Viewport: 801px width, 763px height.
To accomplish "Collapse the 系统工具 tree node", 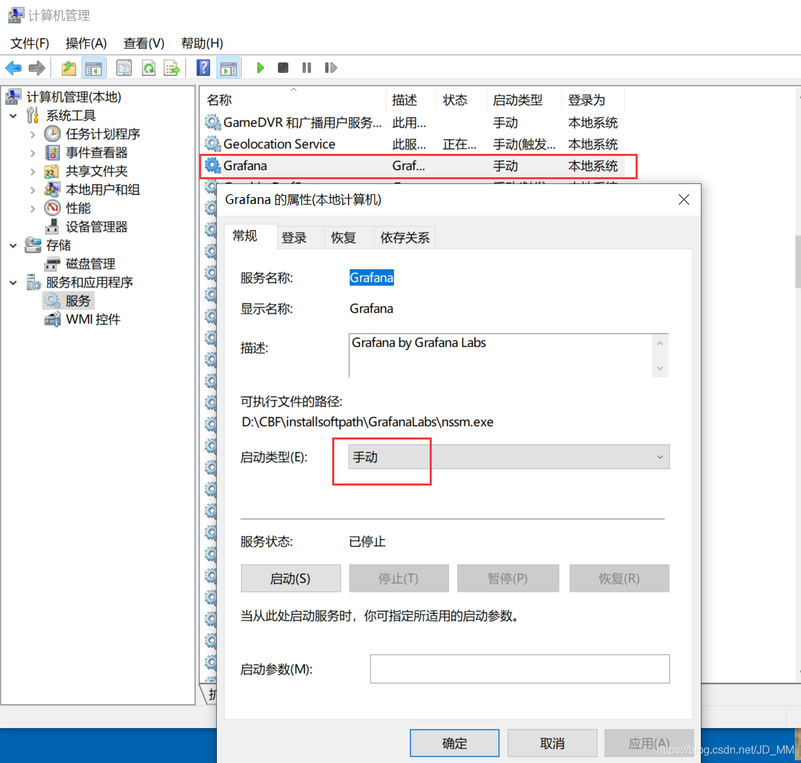I will [13, 116].
